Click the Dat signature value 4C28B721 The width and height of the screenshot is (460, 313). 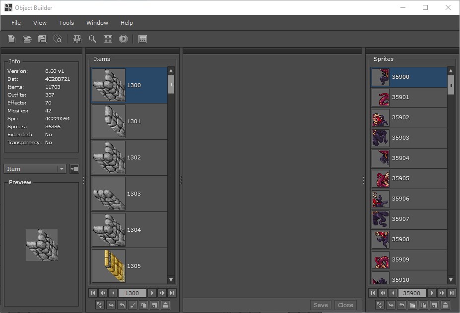58,79
